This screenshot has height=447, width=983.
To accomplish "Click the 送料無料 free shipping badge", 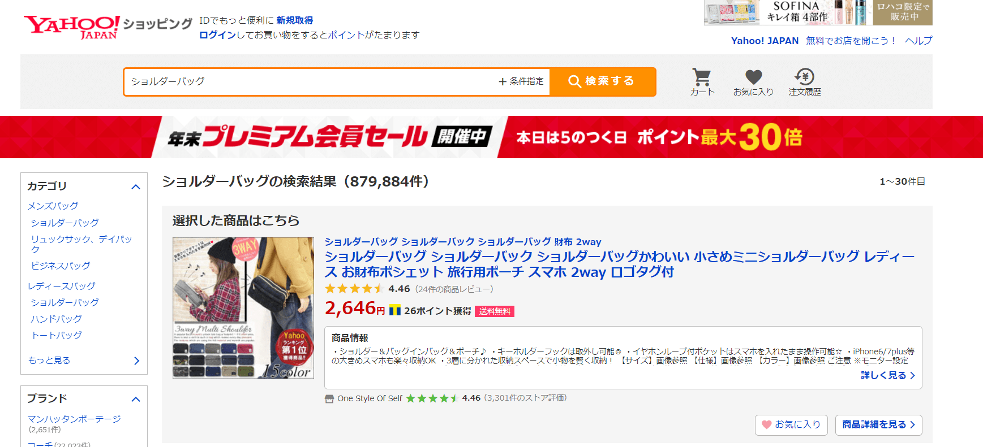I will pos(495,311).
